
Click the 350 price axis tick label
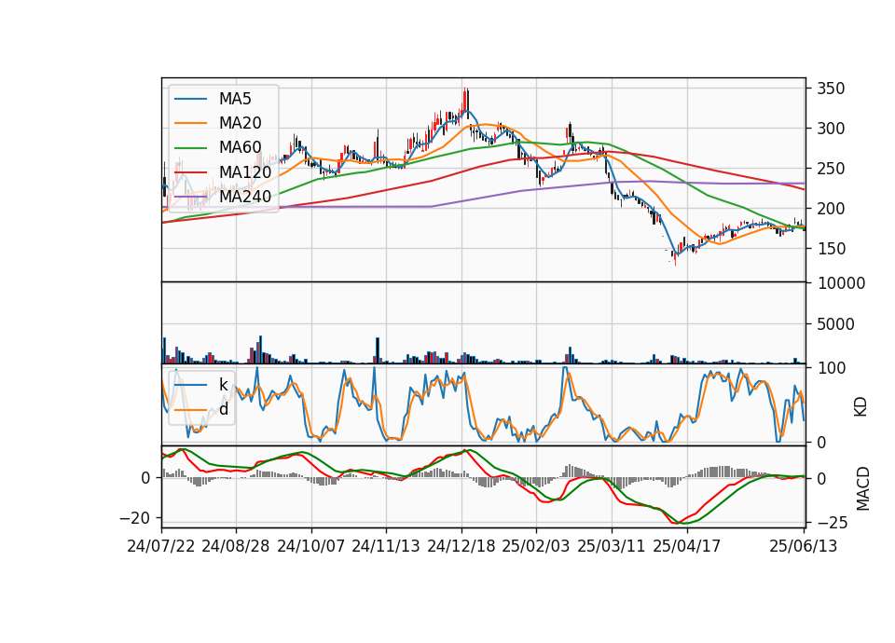tap(831, 89)
